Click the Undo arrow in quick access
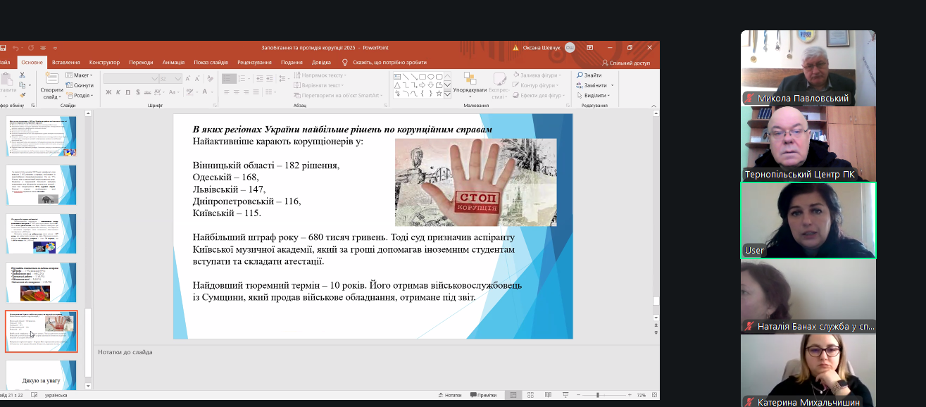Viewport: 926px width, 407px height. click(15, 48)
